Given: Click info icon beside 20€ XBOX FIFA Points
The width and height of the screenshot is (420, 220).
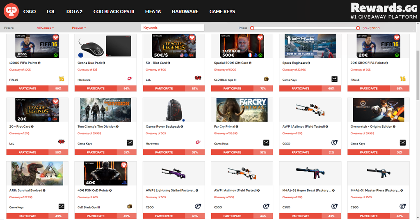Looking at the screenshot, I should [386, 63].
